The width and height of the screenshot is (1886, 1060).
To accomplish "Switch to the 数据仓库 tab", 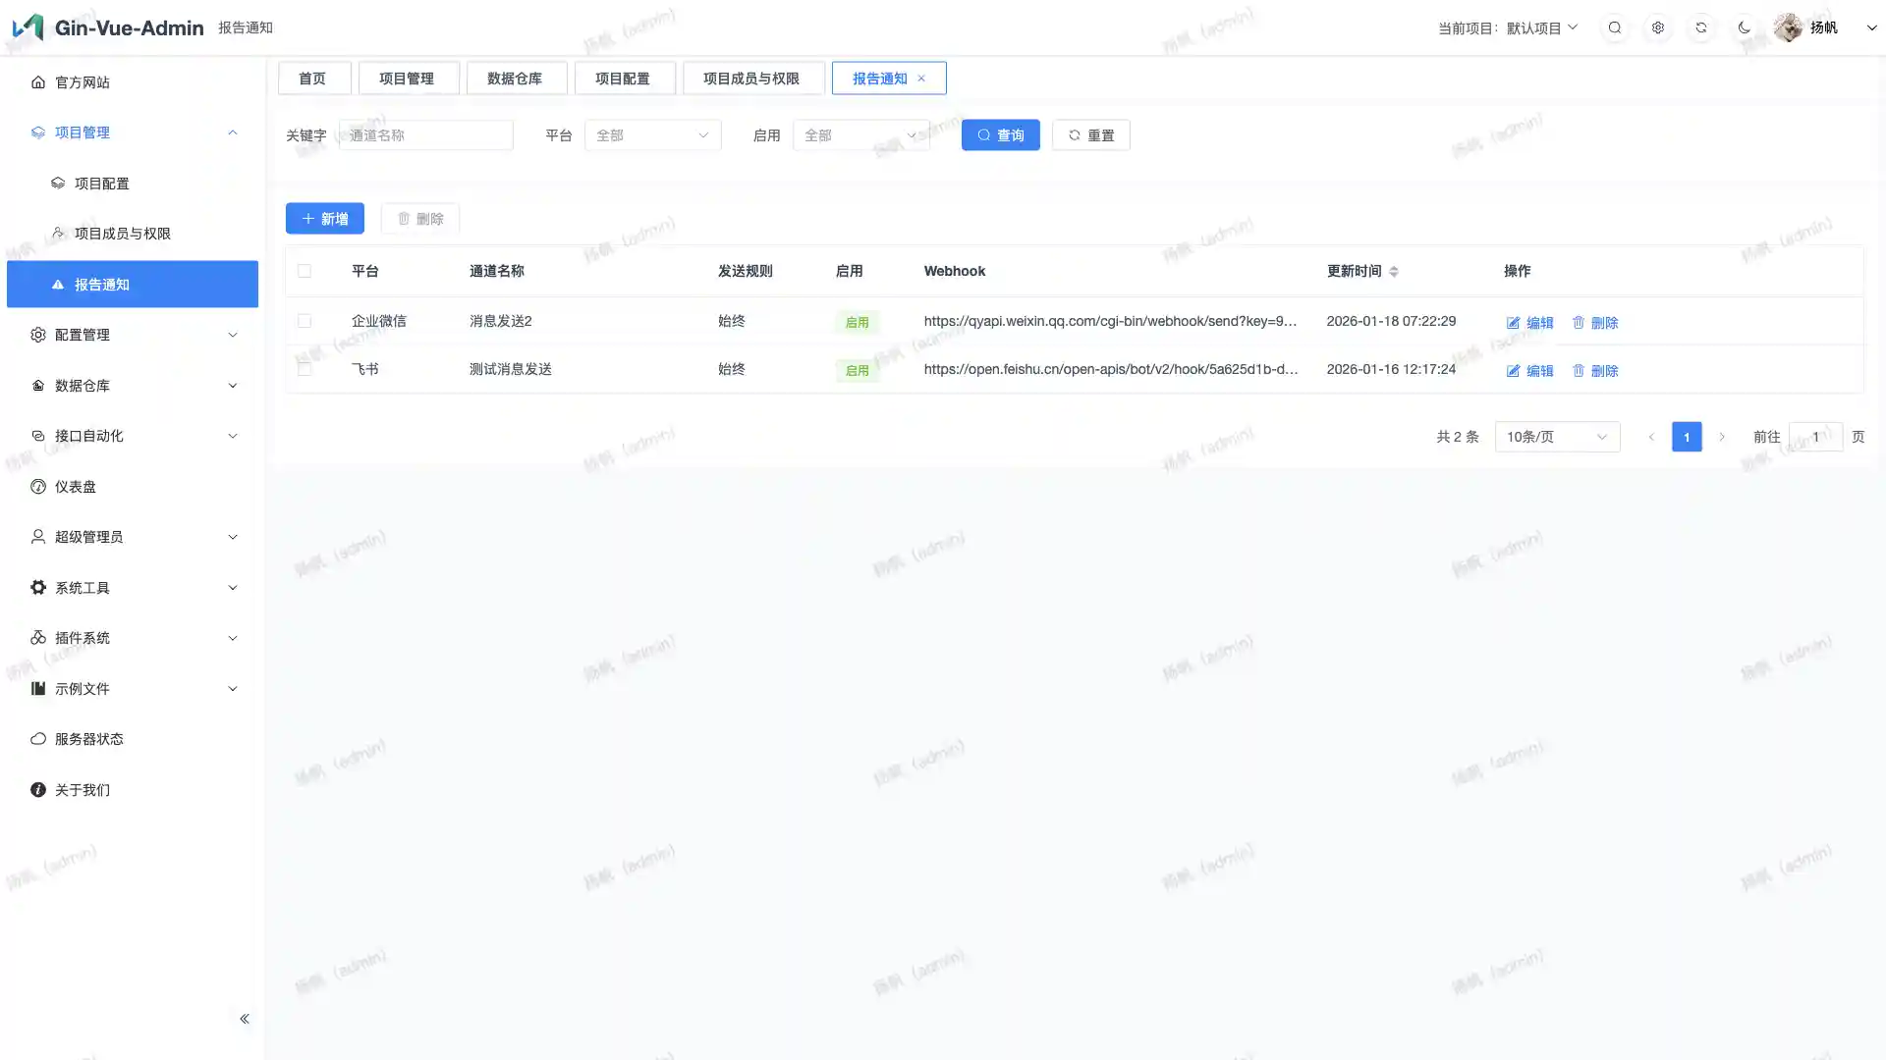I will tap(516, 79).
